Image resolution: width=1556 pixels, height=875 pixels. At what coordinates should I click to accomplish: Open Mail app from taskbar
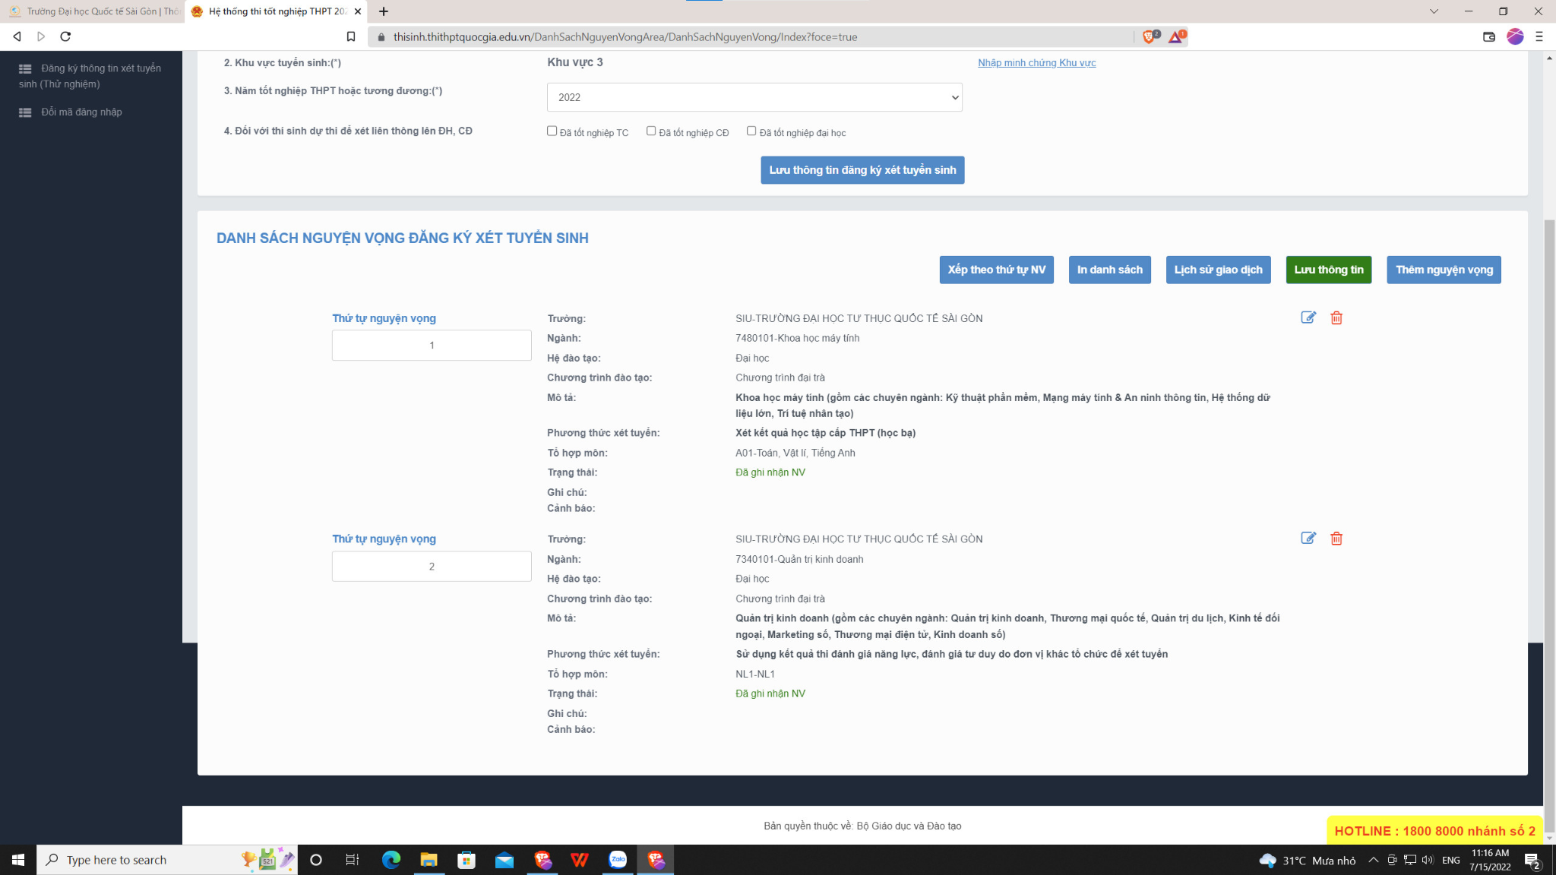[x=504, y=860]
